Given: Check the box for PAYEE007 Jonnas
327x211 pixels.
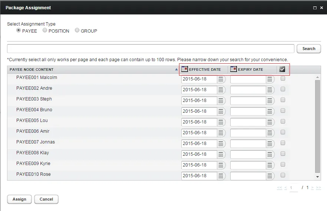Looking at the screenshot, I should (283, 143).
